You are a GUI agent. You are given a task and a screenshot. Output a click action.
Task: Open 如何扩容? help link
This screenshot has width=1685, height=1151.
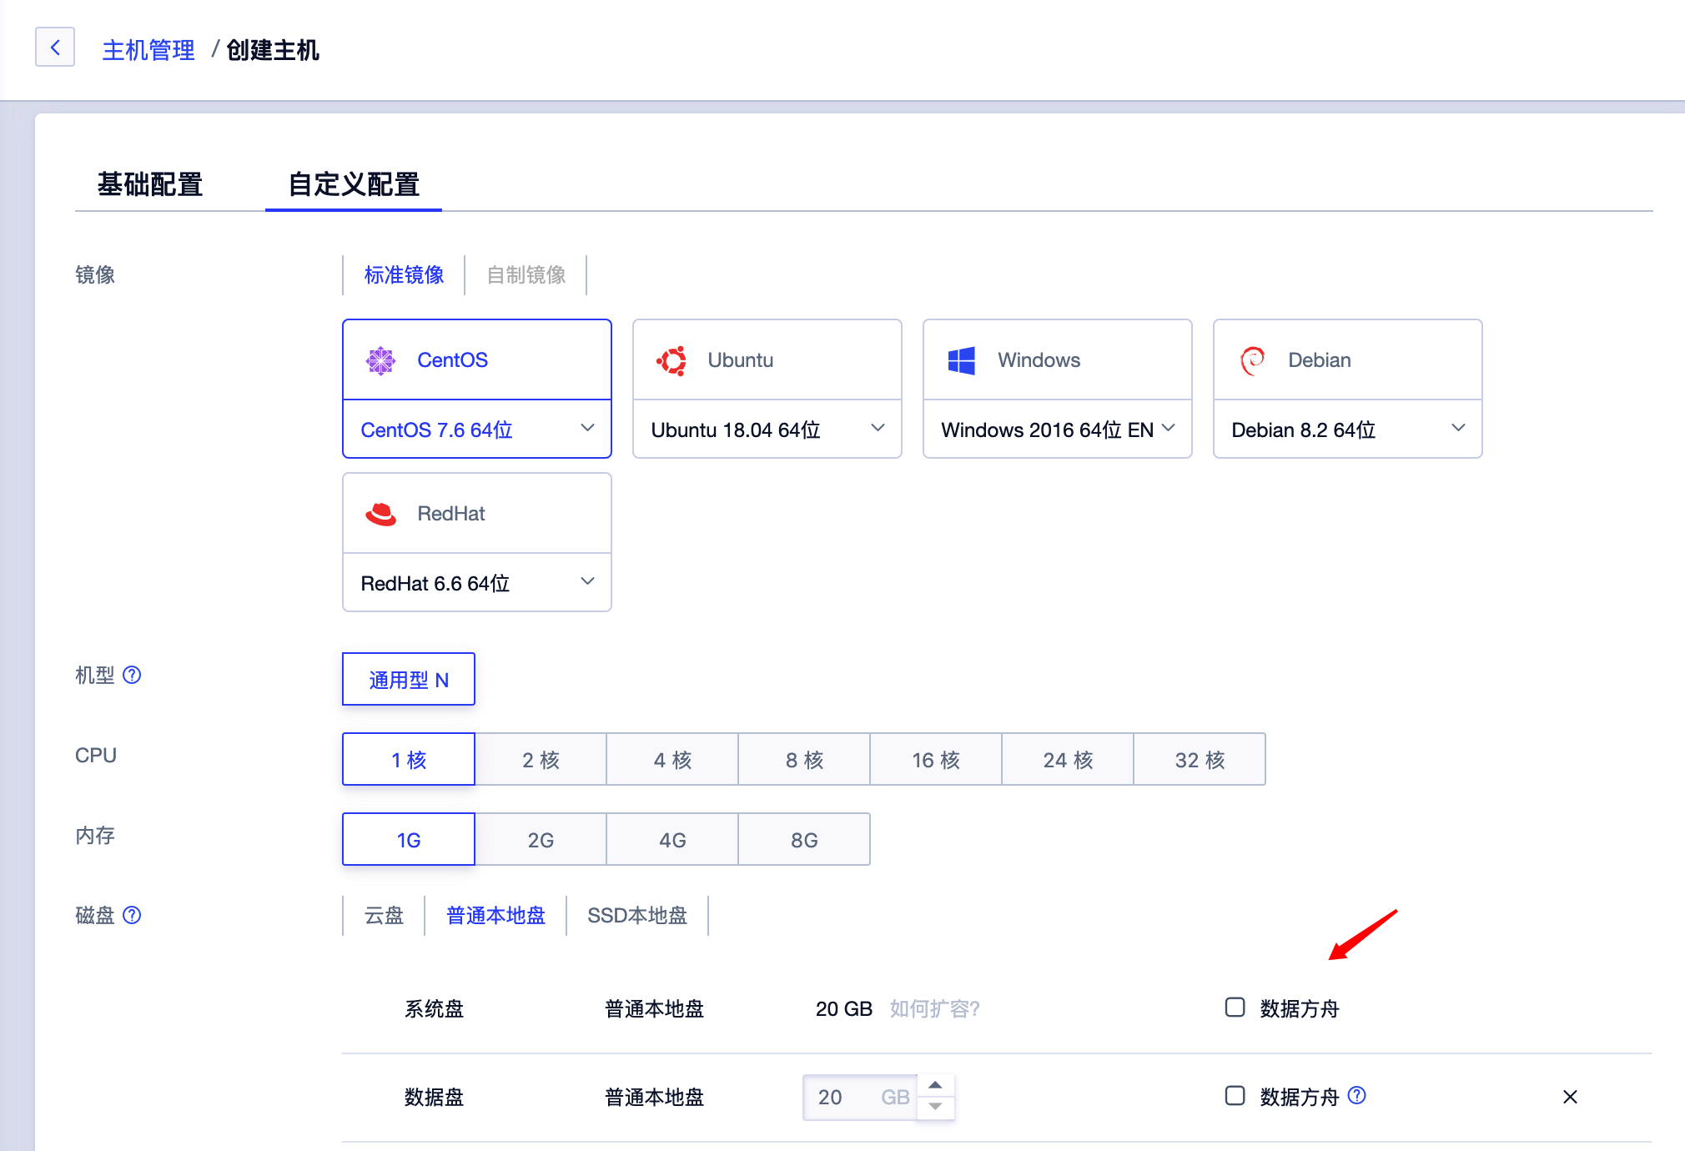[934, 1008]
